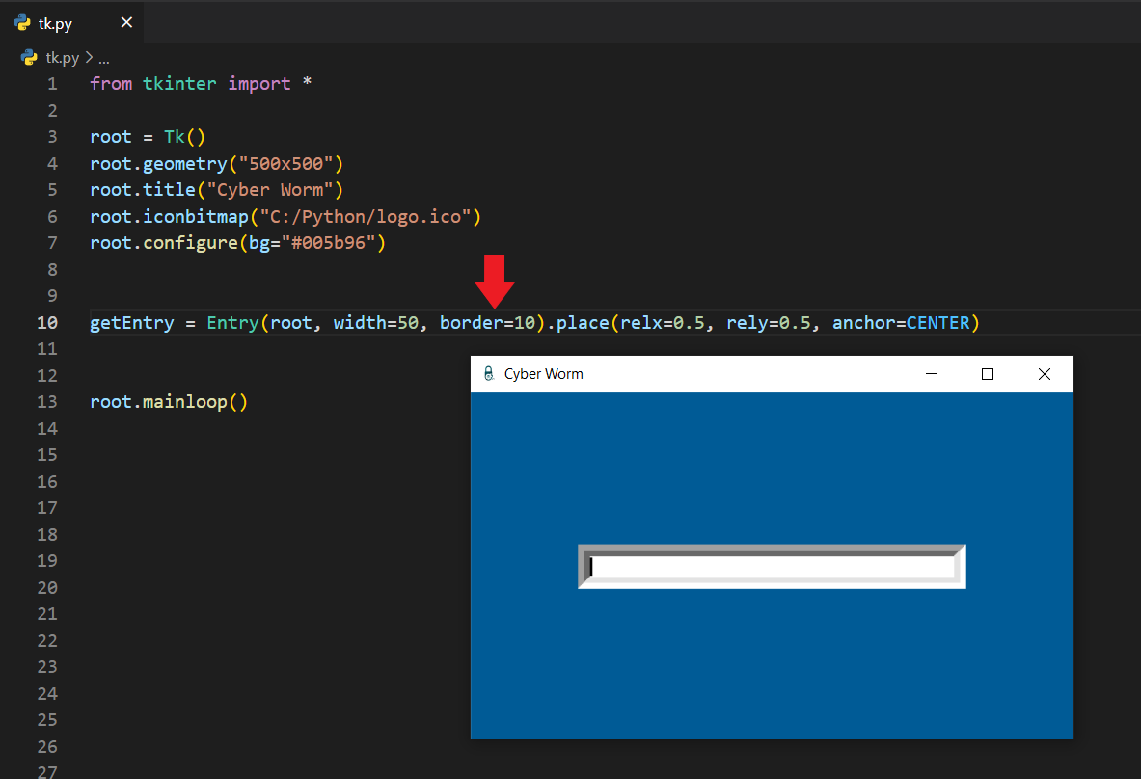Click line number 13 in the gutter
The height and width of the screenshot is (779, 1141).
[x=47, y=402]
